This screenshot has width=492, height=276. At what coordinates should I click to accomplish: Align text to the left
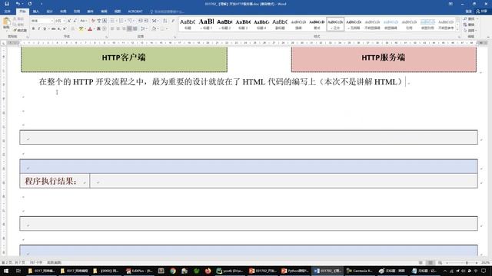[x=112, y=29]
